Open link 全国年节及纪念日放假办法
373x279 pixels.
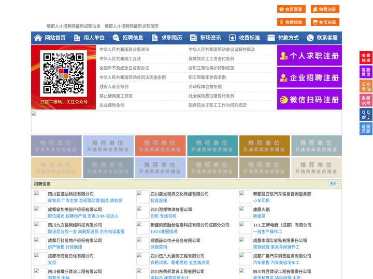[124, 68]
